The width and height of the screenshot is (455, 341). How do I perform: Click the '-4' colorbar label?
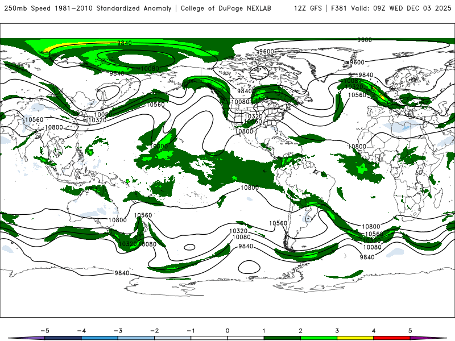pyautogui.click(x=81, y=331)
